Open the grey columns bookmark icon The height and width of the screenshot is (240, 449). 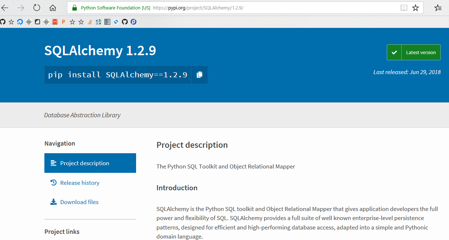107,22
